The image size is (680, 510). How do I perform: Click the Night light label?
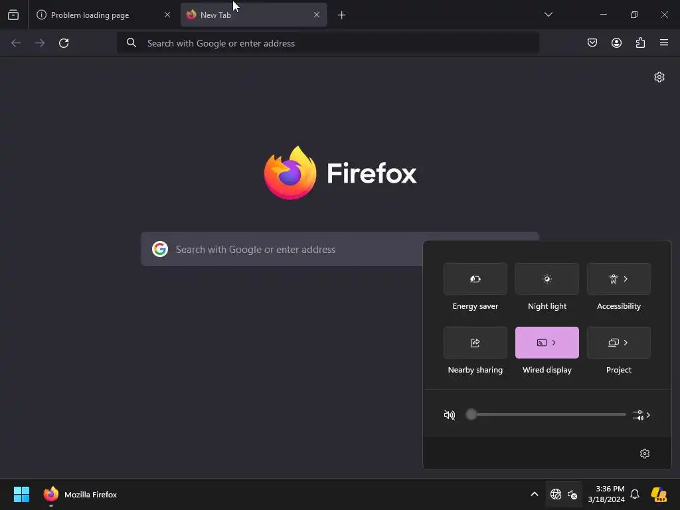pyautogui.click(x=547, y=306)
